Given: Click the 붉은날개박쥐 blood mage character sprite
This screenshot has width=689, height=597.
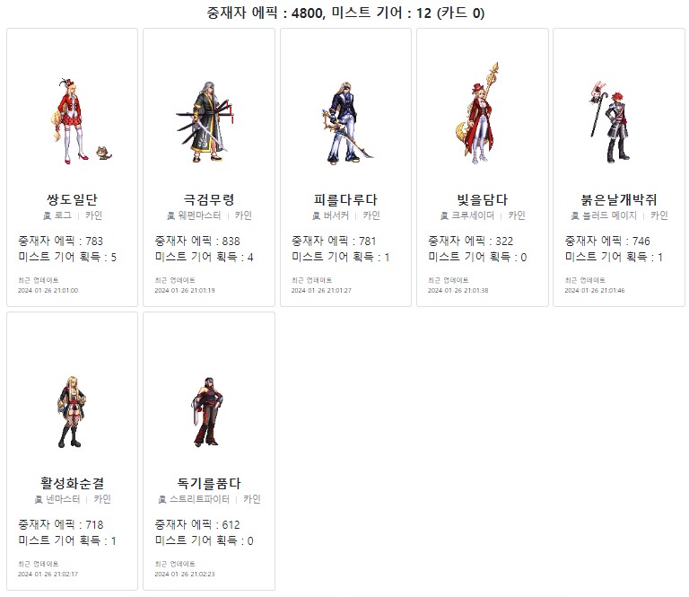Looking at the screenshot, I should pos(610,121).
